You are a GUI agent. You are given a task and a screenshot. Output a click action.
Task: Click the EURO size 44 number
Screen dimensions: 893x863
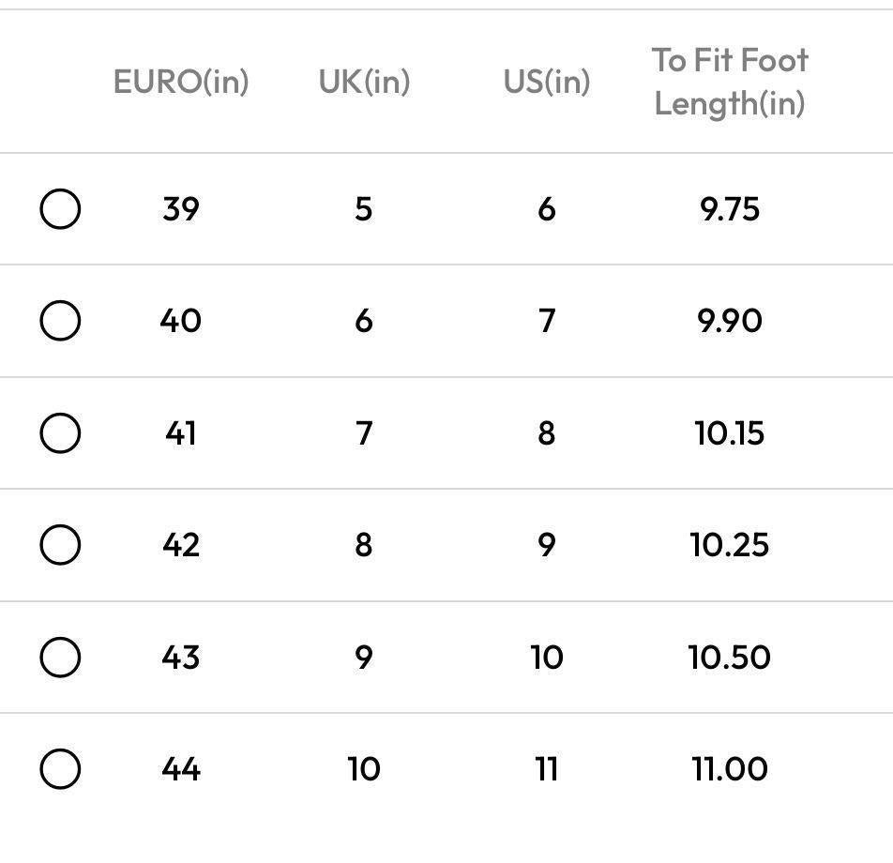(181, 769)
